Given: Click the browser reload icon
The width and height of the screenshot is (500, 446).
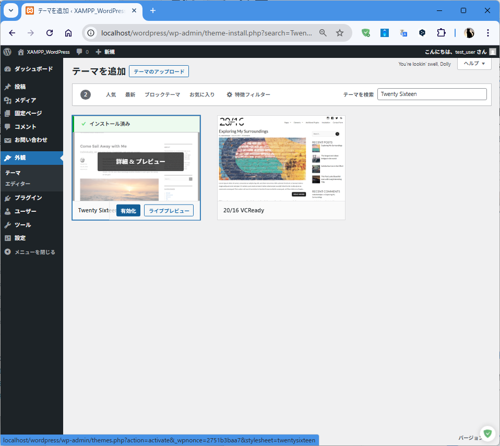Looking at the screenshot, I should coord(50,33).
